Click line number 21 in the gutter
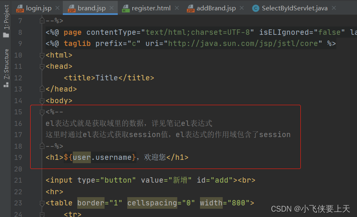 coord(18,180)
